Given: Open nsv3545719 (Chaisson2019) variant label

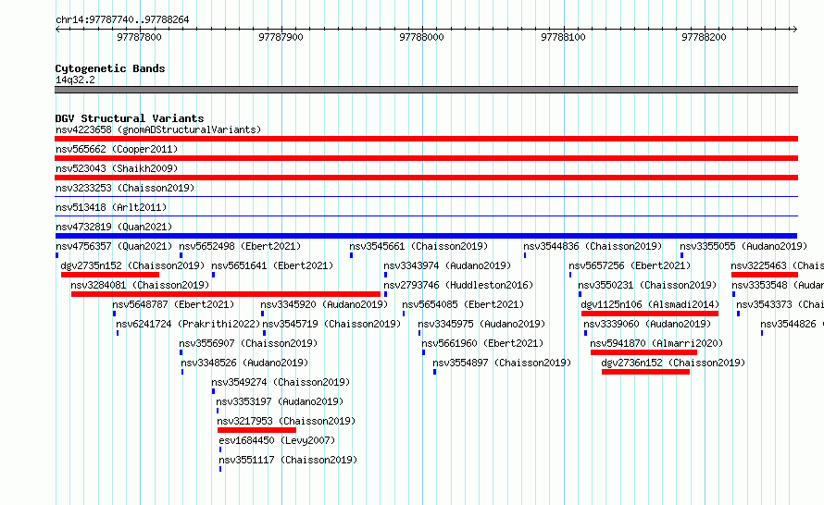Looking at the screenshot, I should click(331, 324).
